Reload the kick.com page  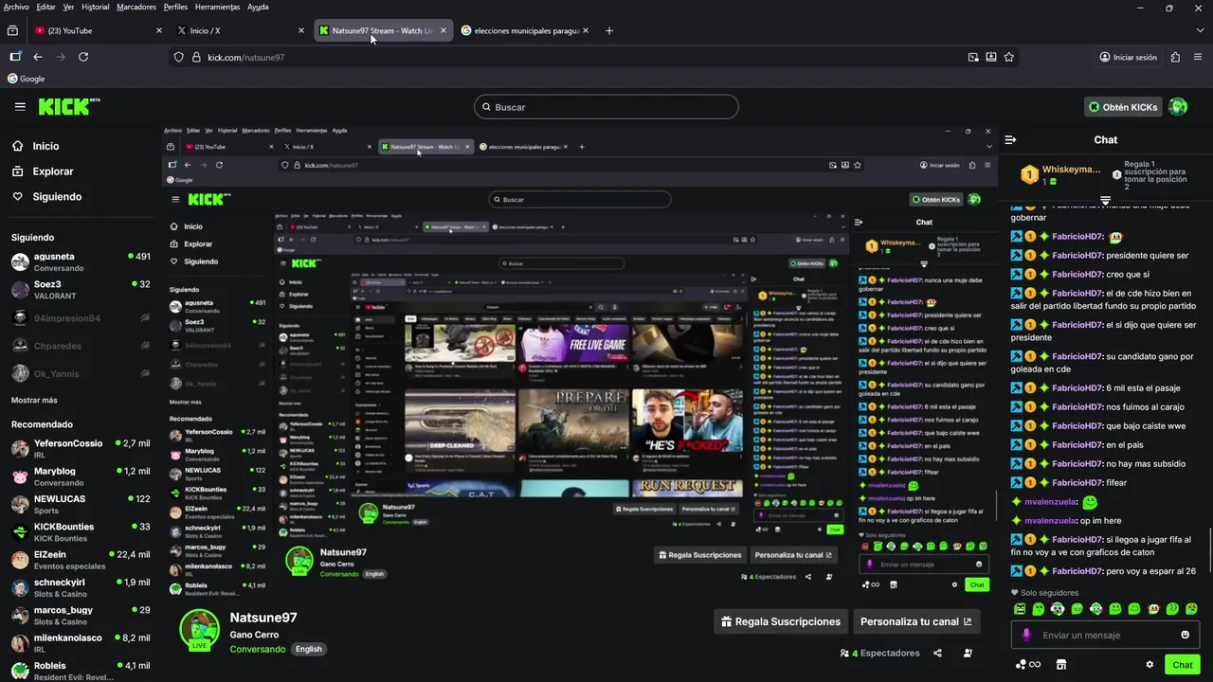(83, 57)
